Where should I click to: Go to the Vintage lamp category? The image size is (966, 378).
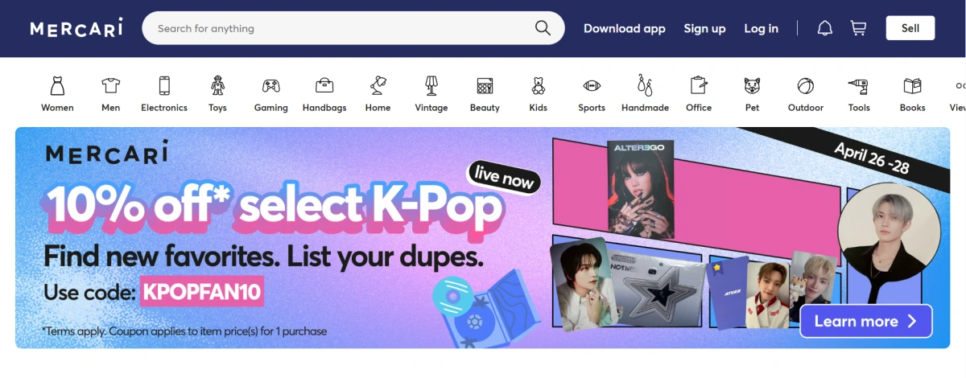point(431,86)
